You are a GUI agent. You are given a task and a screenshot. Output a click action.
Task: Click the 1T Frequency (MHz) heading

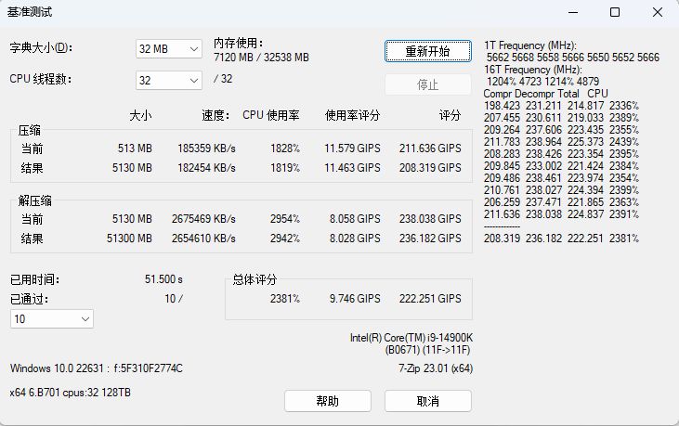click(x=530, y=45)
